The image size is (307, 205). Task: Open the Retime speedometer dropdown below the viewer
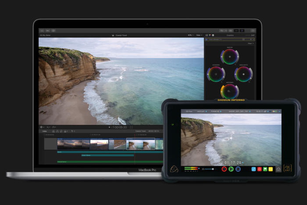coord(54,127)
